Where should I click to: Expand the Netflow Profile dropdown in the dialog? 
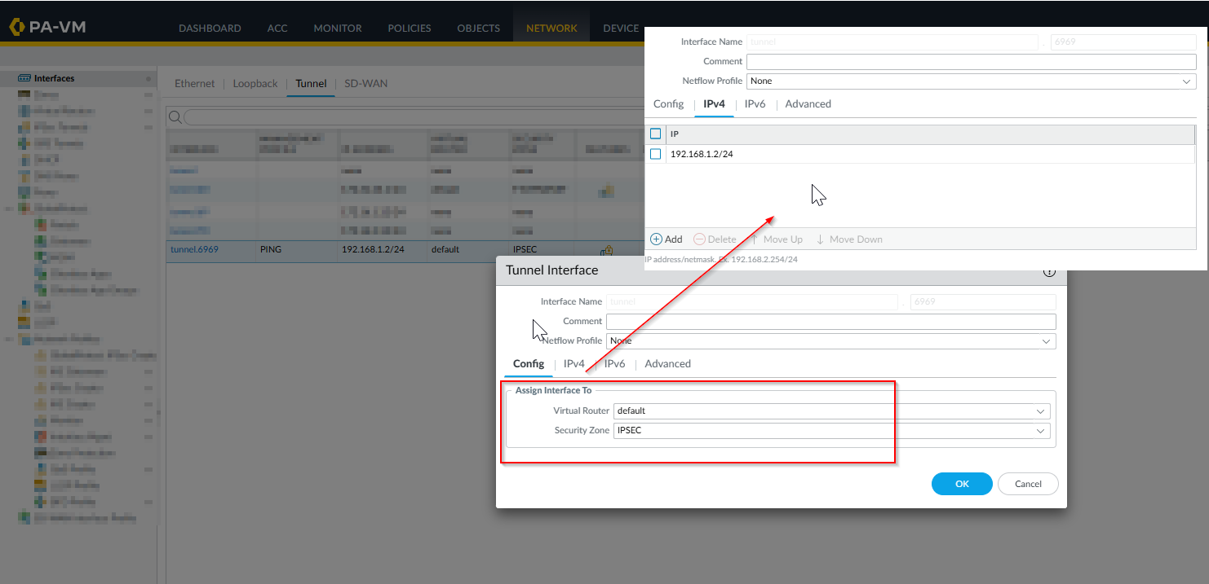click(x=830, y=340)
